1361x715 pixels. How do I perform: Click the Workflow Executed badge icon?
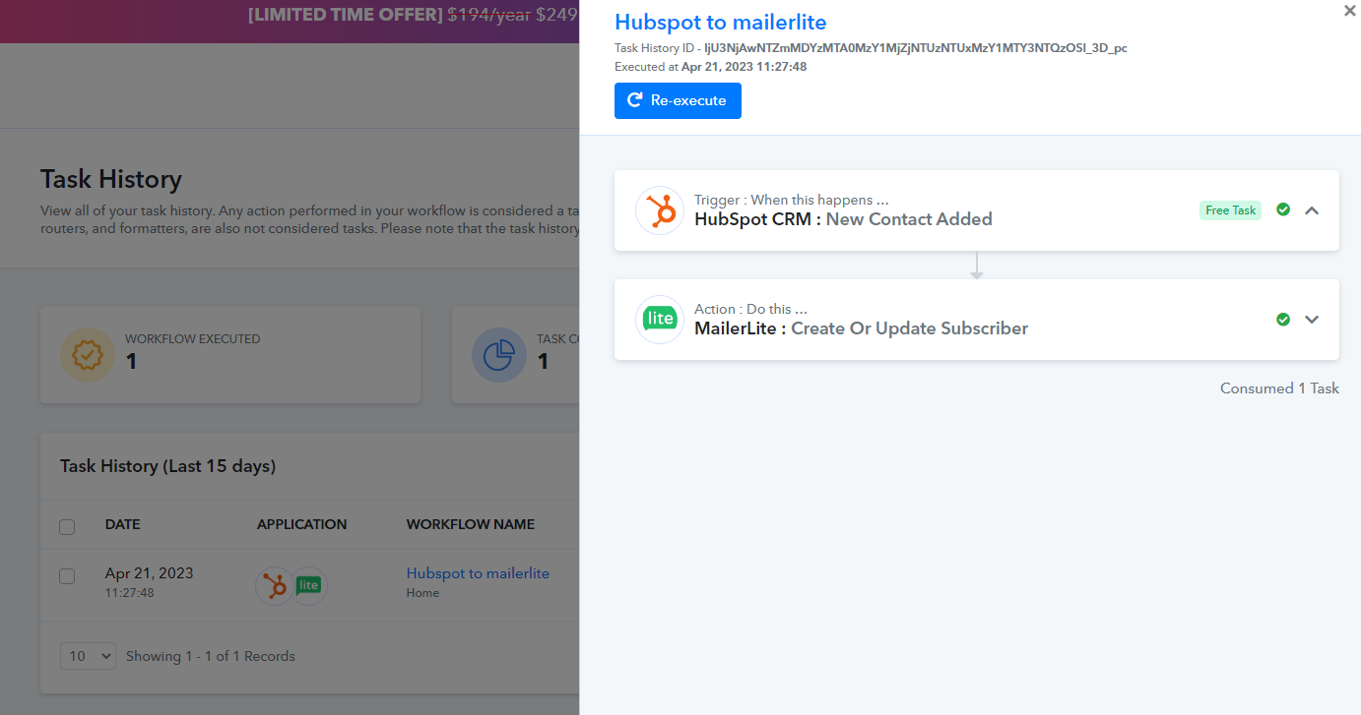88,354
